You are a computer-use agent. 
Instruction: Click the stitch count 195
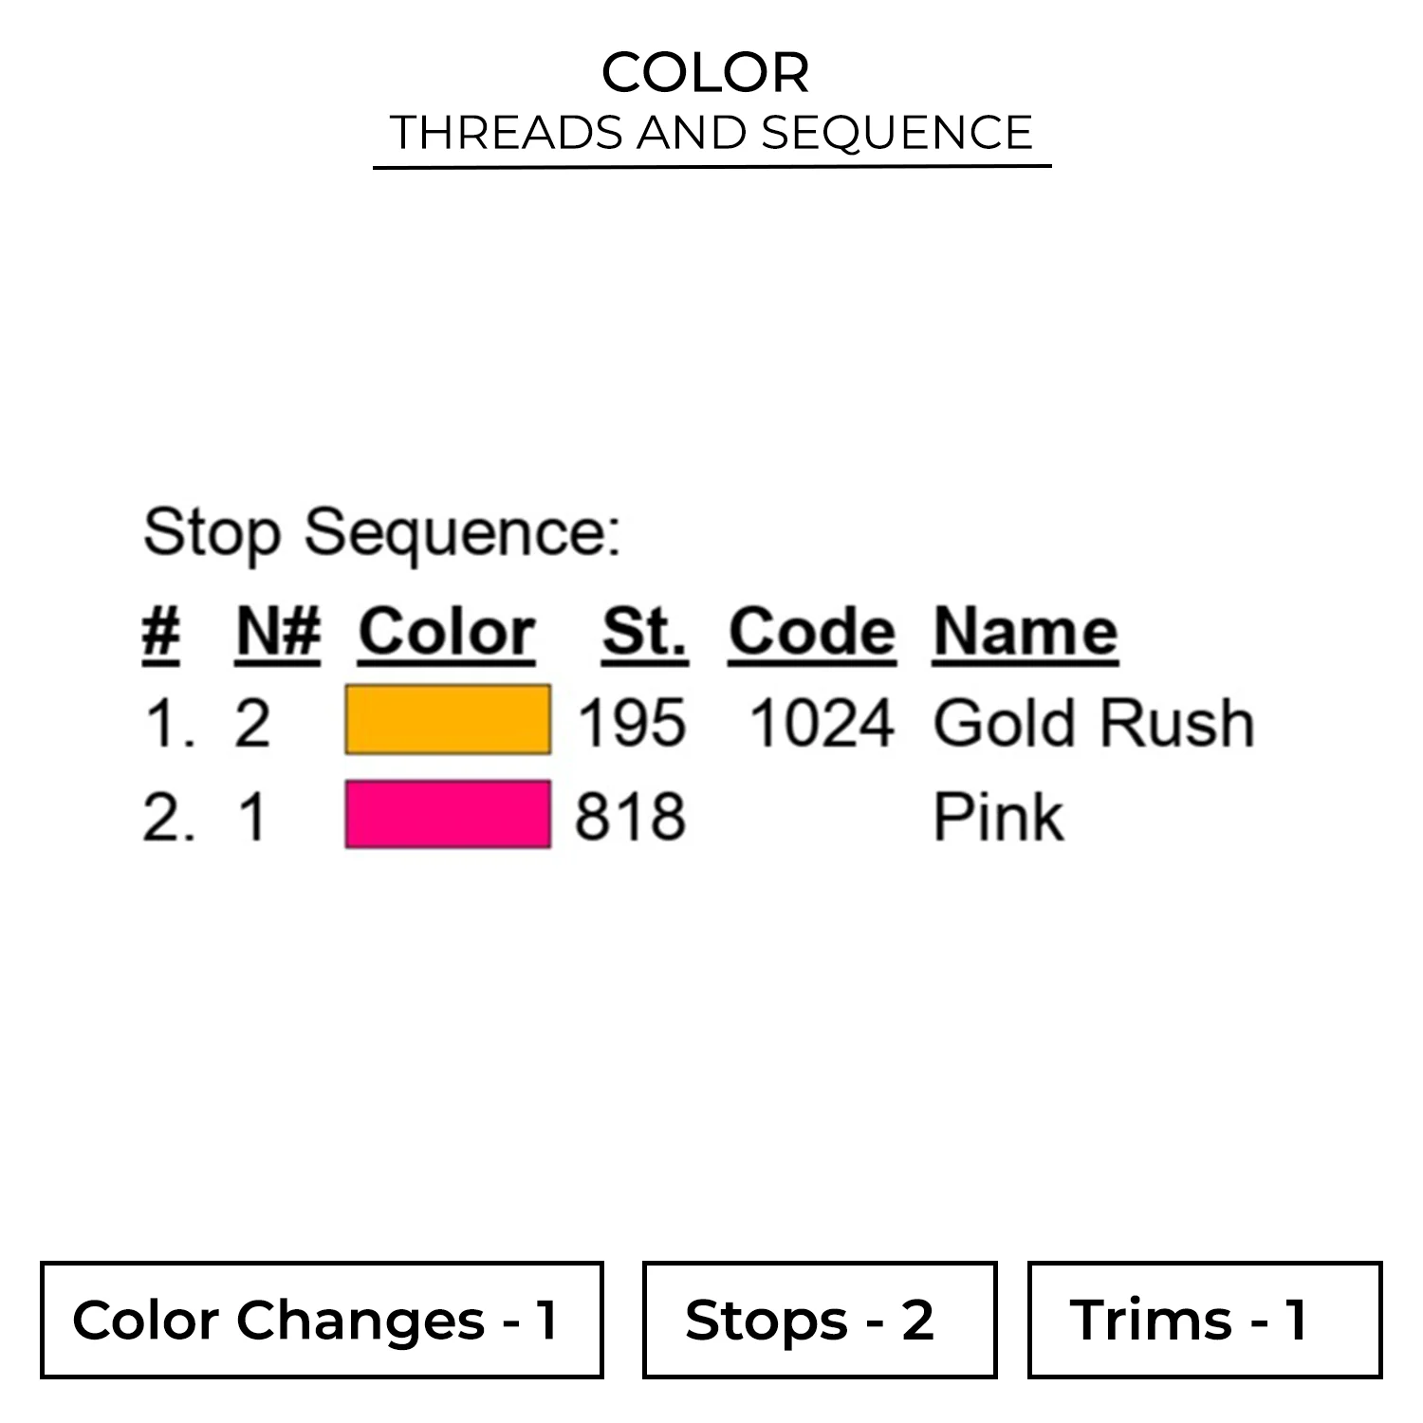click(x=631, y=723)
